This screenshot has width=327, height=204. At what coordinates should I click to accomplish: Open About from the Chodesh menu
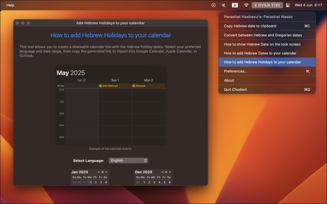tap(267, 80)
